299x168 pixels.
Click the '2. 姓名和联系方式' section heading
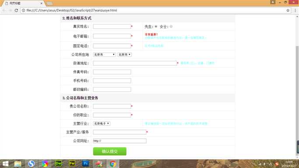pos(77,18)
